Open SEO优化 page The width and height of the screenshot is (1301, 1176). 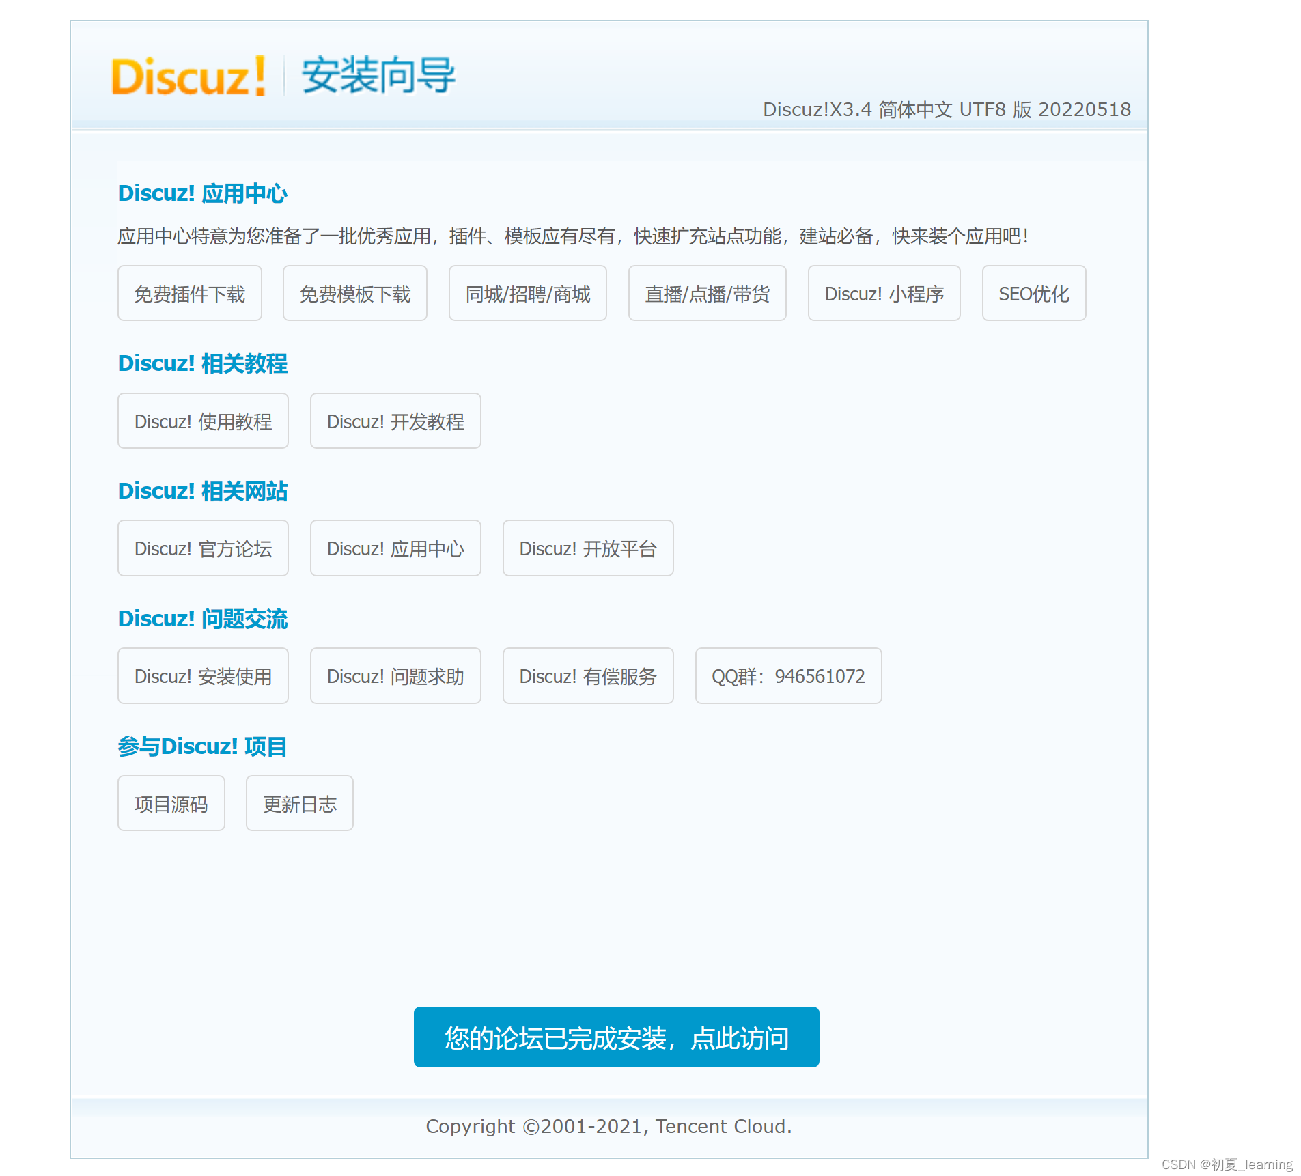(1033, 293)
